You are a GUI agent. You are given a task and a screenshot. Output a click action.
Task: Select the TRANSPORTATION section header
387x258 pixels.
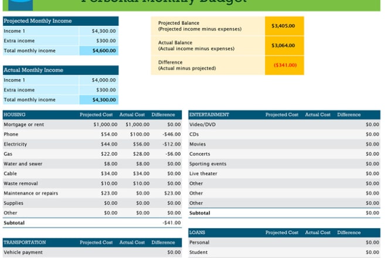25,242
